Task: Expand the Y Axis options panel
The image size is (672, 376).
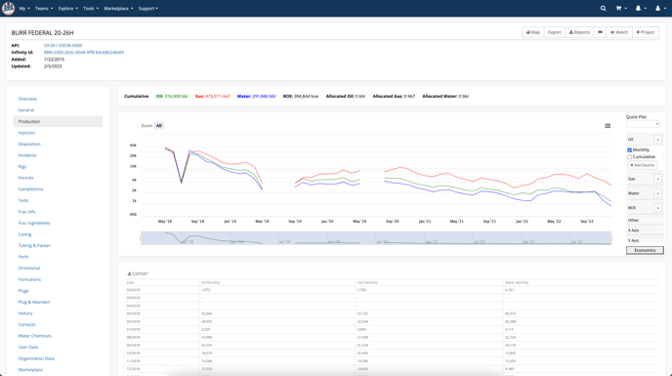Action: (644, 240)
